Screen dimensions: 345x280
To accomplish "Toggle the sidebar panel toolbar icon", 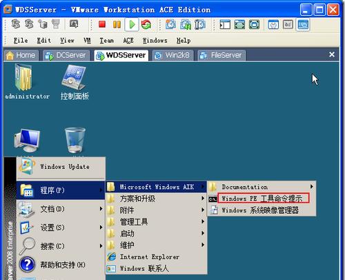I will coord(225,24).
